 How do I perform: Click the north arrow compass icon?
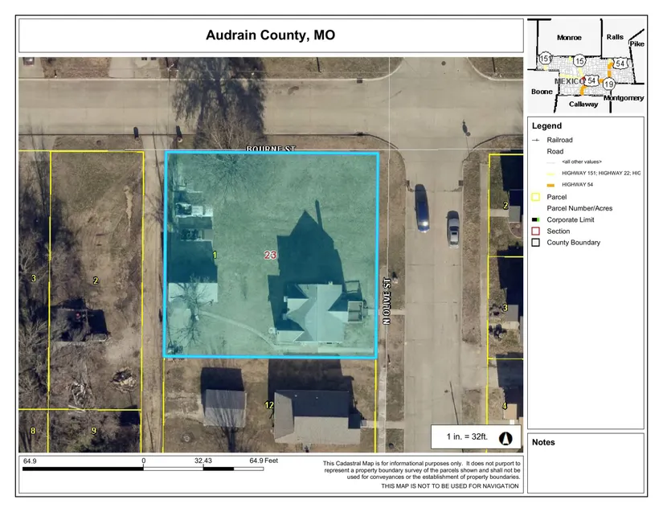point(506,439)
